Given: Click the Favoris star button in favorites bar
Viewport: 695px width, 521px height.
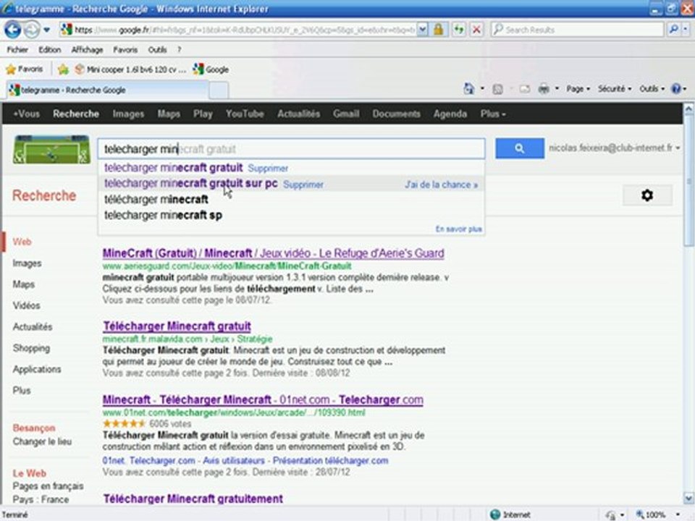Looking at the screenshot, I should (x=25, y=69).
